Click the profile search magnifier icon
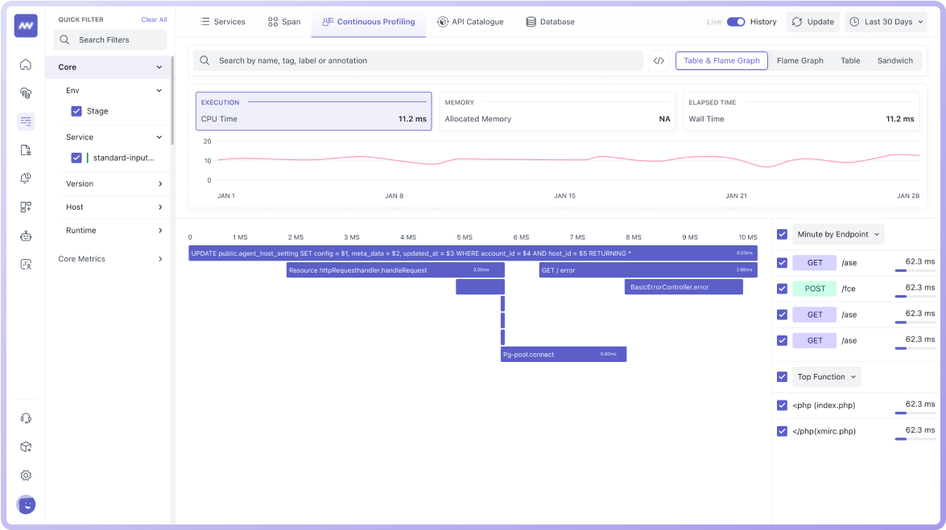The width and height of the screenshot is (946, 530). click(x=204, y=60)
